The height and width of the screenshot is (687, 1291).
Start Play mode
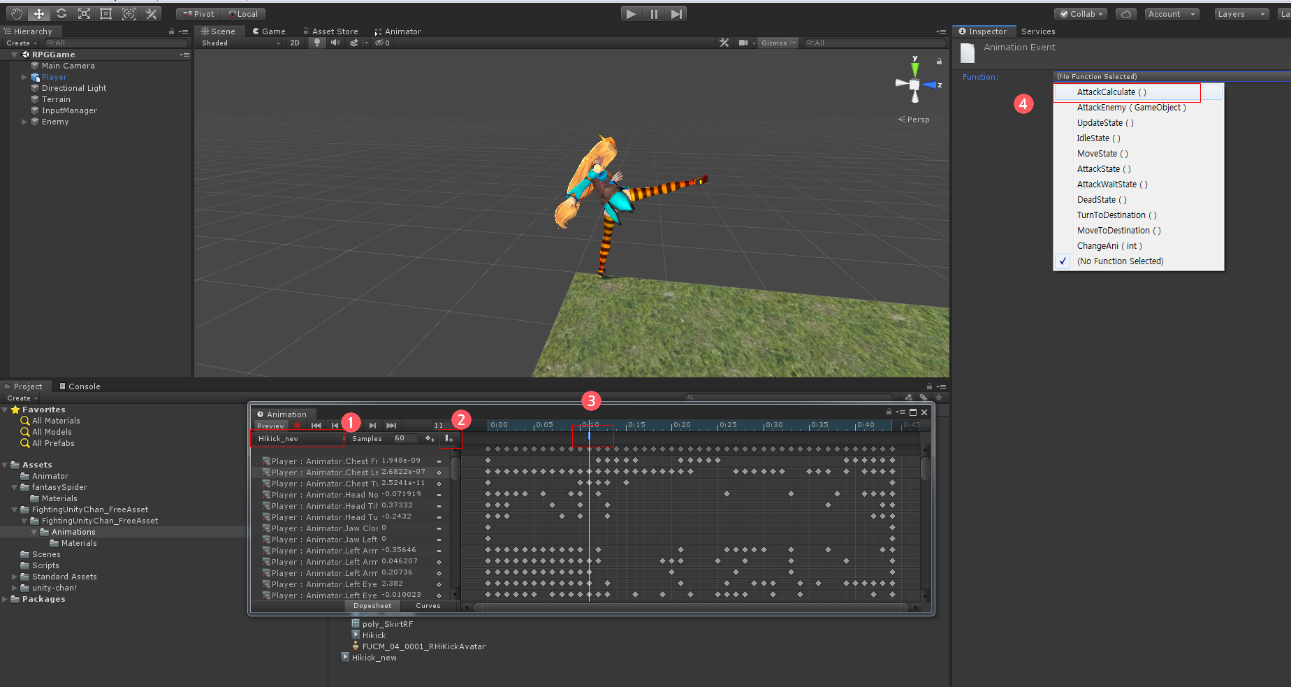click(631, 14)
